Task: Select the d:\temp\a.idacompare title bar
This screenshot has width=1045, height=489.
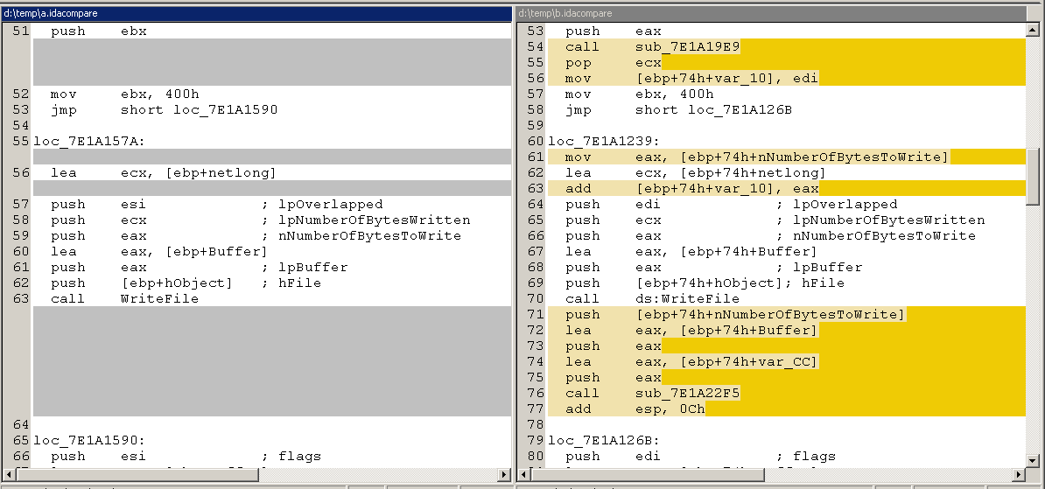Action: coord(256,13)
